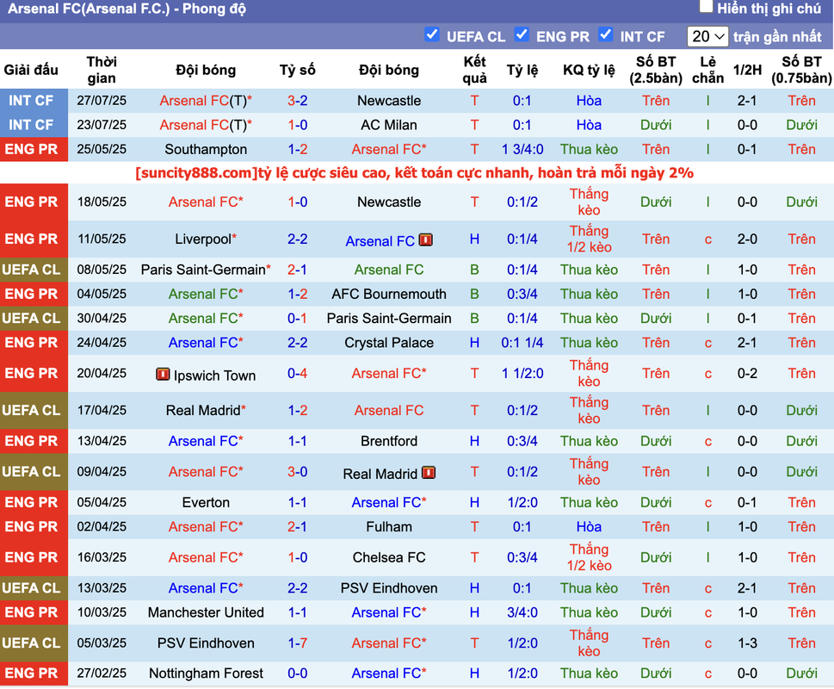Image resolution: width=834 pixels, height=689 pixels.
Task: Open the Brentford team link
Action: [389, 441]
